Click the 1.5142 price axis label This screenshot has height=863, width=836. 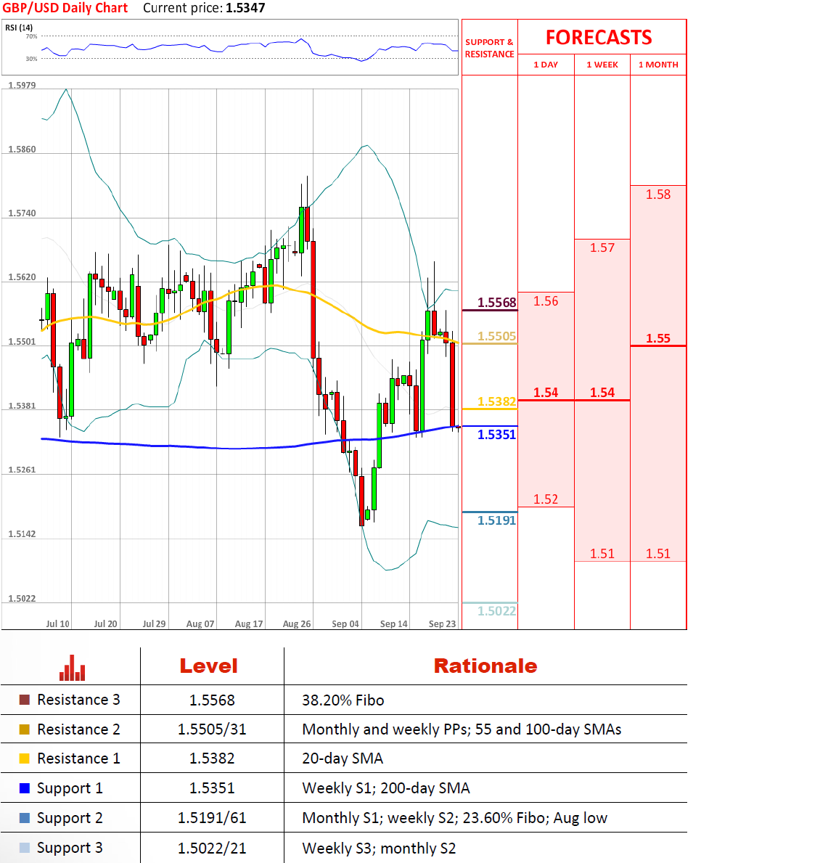(x=22, y=534)
